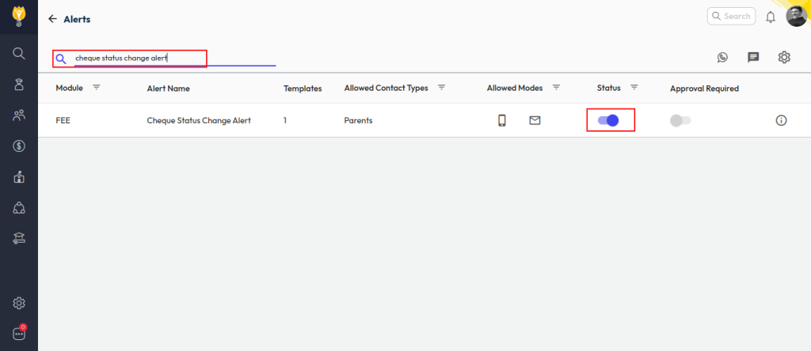Click the mobile phone mode icon

(x=501, y=120)
